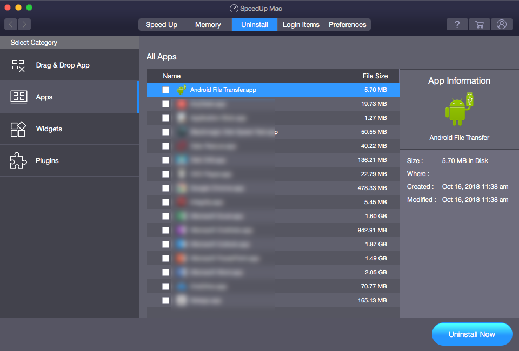The height and width of the screenshot is (351, 519).
Task: Click the 478.33 MB file size cell
Action: coord(372,188)
